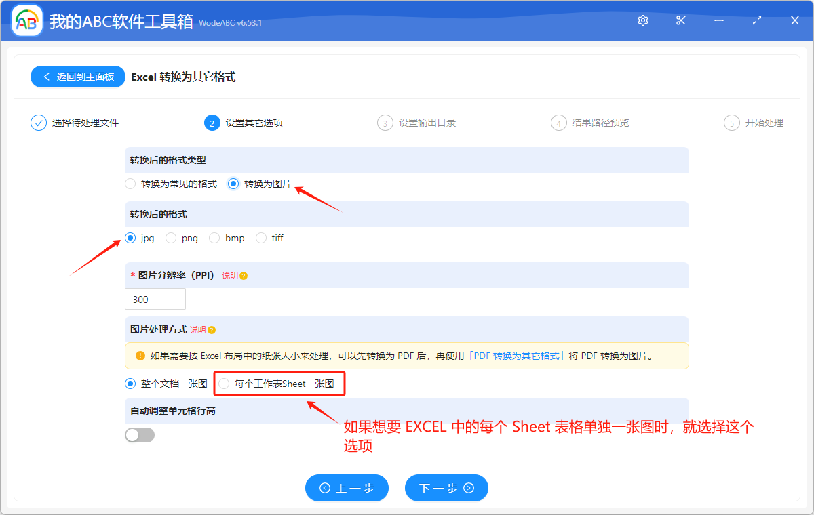
Task: Open the help icon beside 图片分辨率 (PPI)
Action: (244, 276)
